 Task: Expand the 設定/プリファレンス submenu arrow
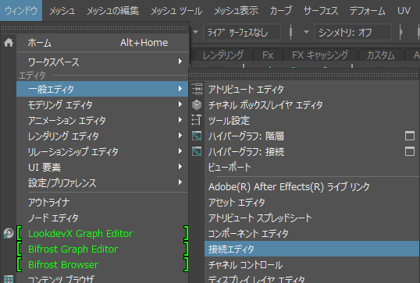pyautogui.click(x=180, y=182)
